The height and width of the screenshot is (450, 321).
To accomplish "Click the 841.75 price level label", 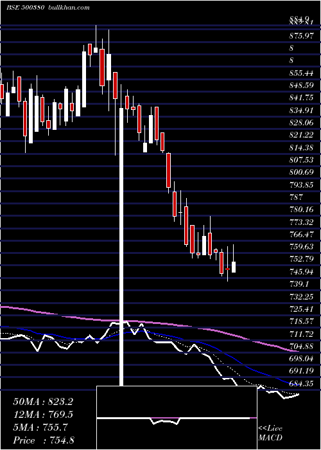I will [301, 98].
